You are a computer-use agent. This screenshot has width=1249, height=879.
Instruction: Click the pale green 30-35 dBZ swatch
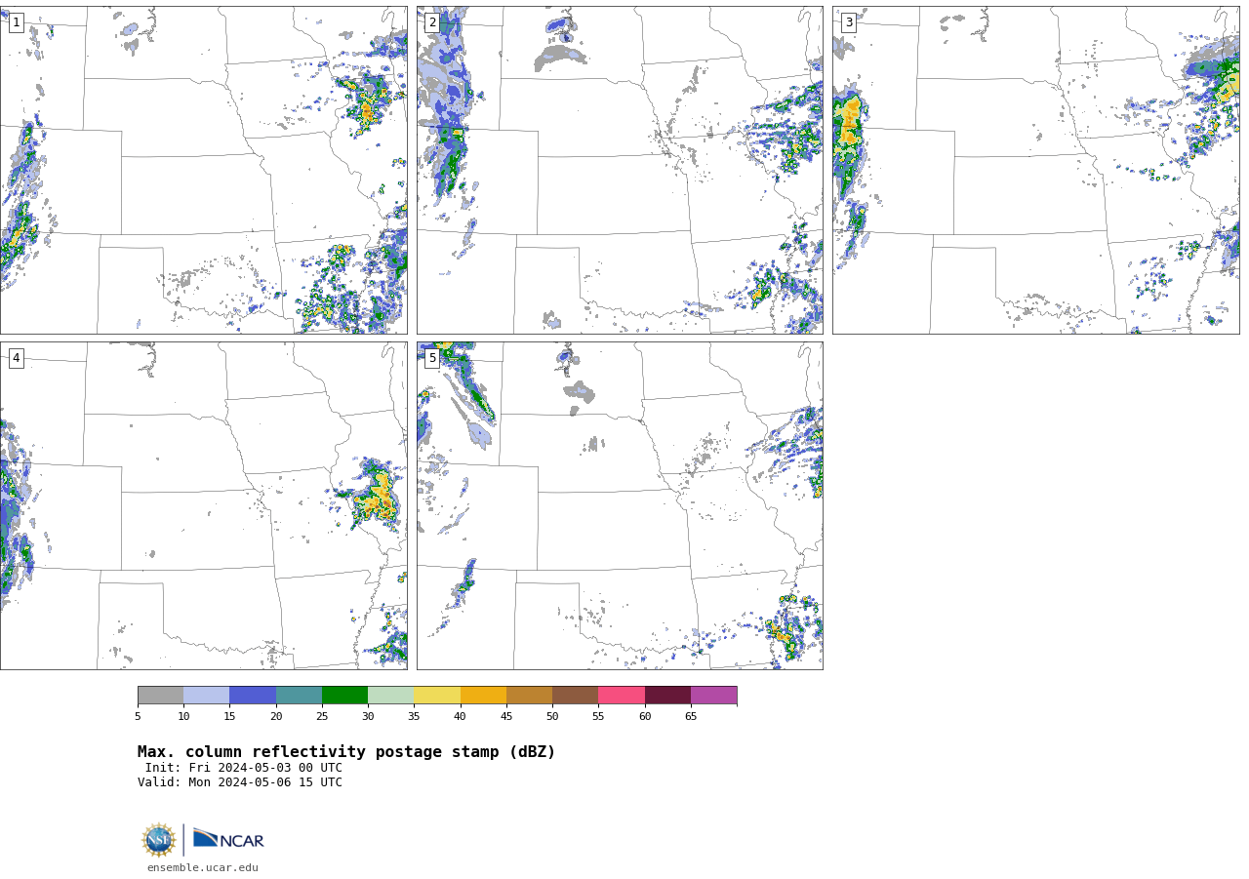(390, 695)
